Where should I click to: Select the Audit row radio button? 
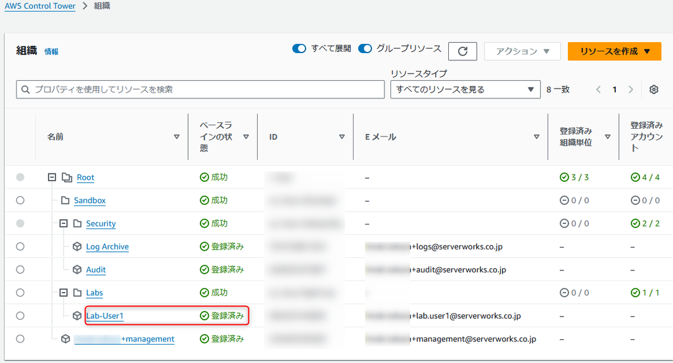pos(20,270)
